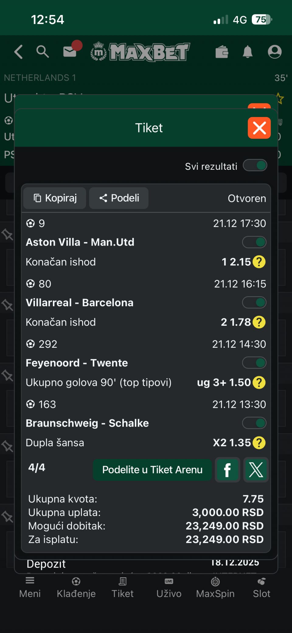
Task: Open the wallet icon
Action: point(222,52)
